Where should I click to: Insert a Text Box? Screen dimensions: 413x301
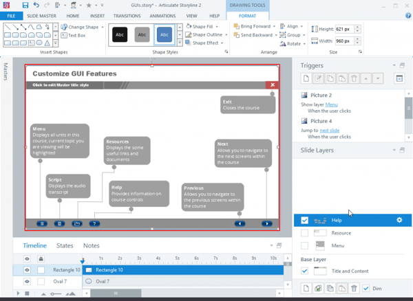(73, 35)
